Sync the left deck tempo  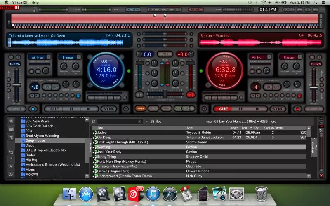coord(109,109)
